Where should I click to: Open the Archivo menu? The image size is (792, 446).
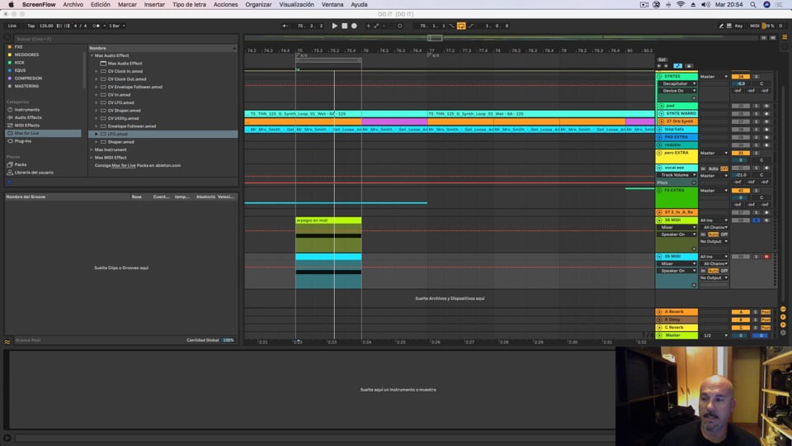click(x=73, y=5)
